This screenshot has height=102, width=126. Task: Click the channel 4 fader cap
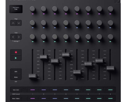(x=66, y=55)
